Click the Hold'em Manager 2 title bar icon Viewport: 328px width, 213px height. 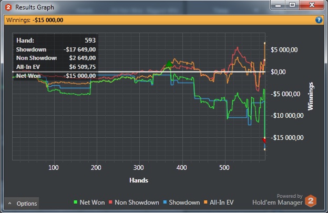tap(8, 7)
